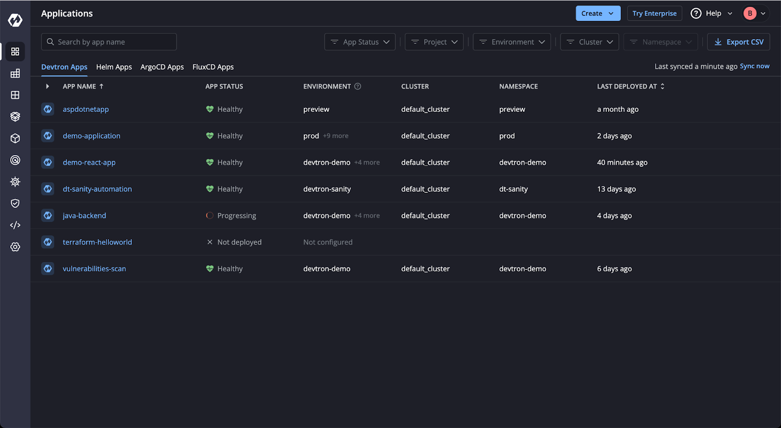
Task: Switch to ArgoCD Apps tab
Action: point(162,67)
